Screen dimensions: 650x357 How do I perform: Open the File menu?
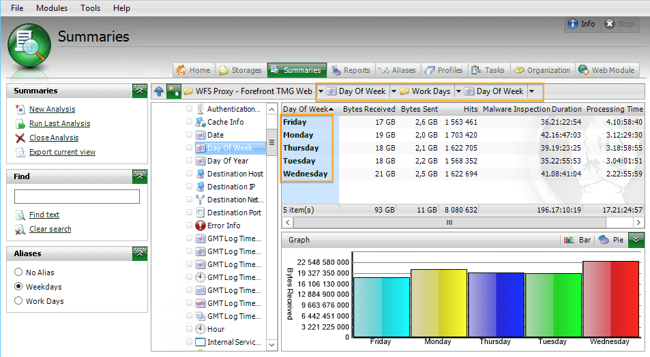point(17,8)
